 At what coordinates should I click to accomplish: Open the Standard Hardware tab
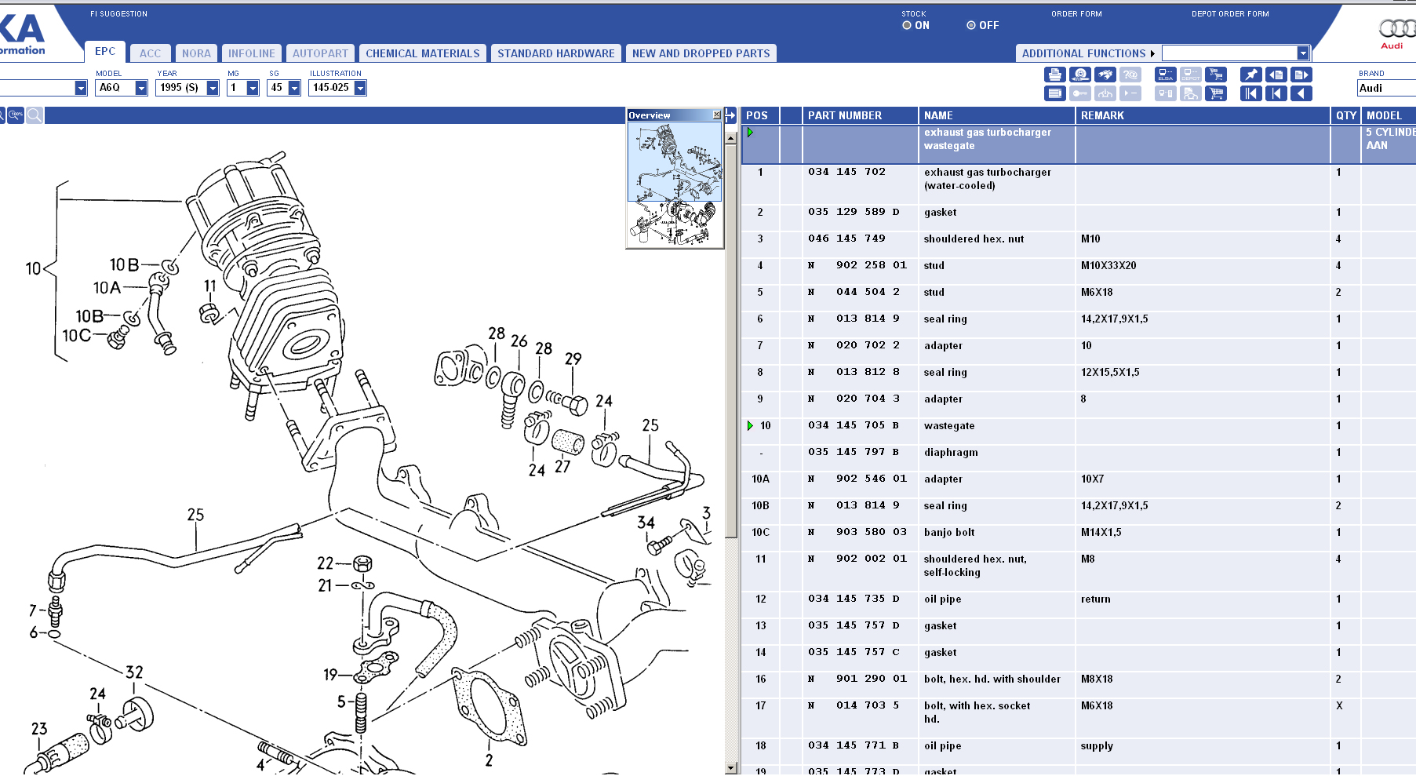pos(555,53)
